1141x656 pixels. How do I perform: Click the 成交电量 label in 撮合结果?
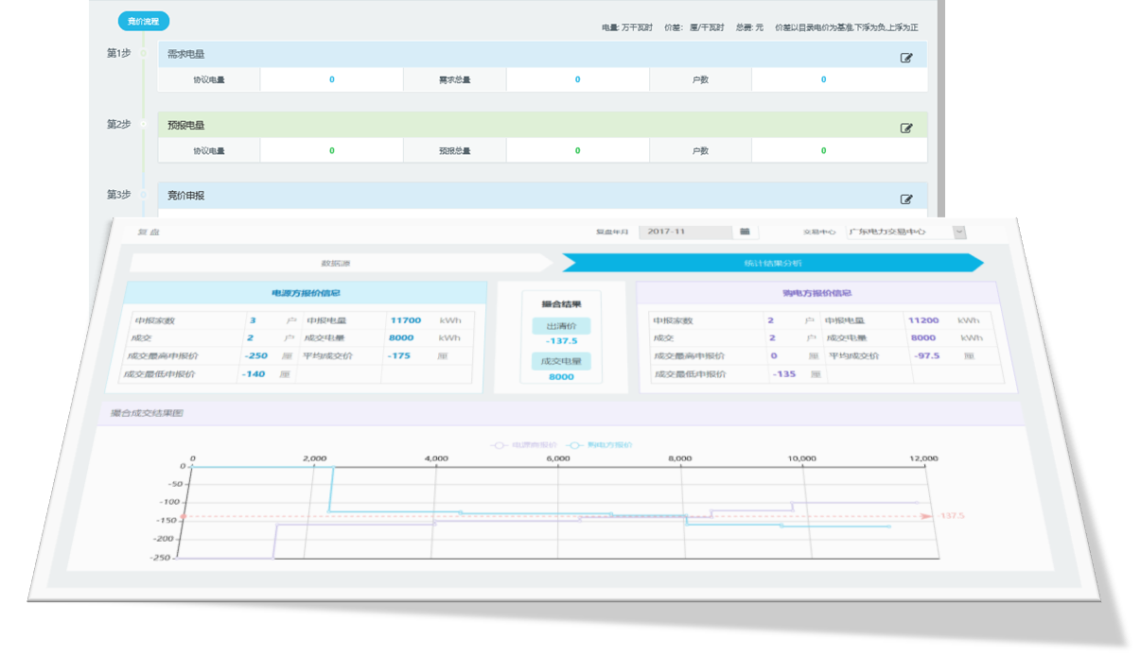tap(561, 361)
